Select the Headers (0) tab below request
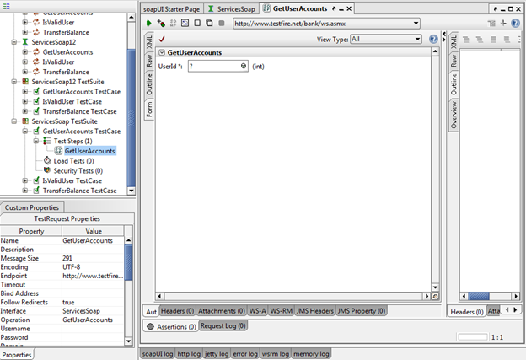This screenshot has width=526, height=360. [x=178, y=311]
